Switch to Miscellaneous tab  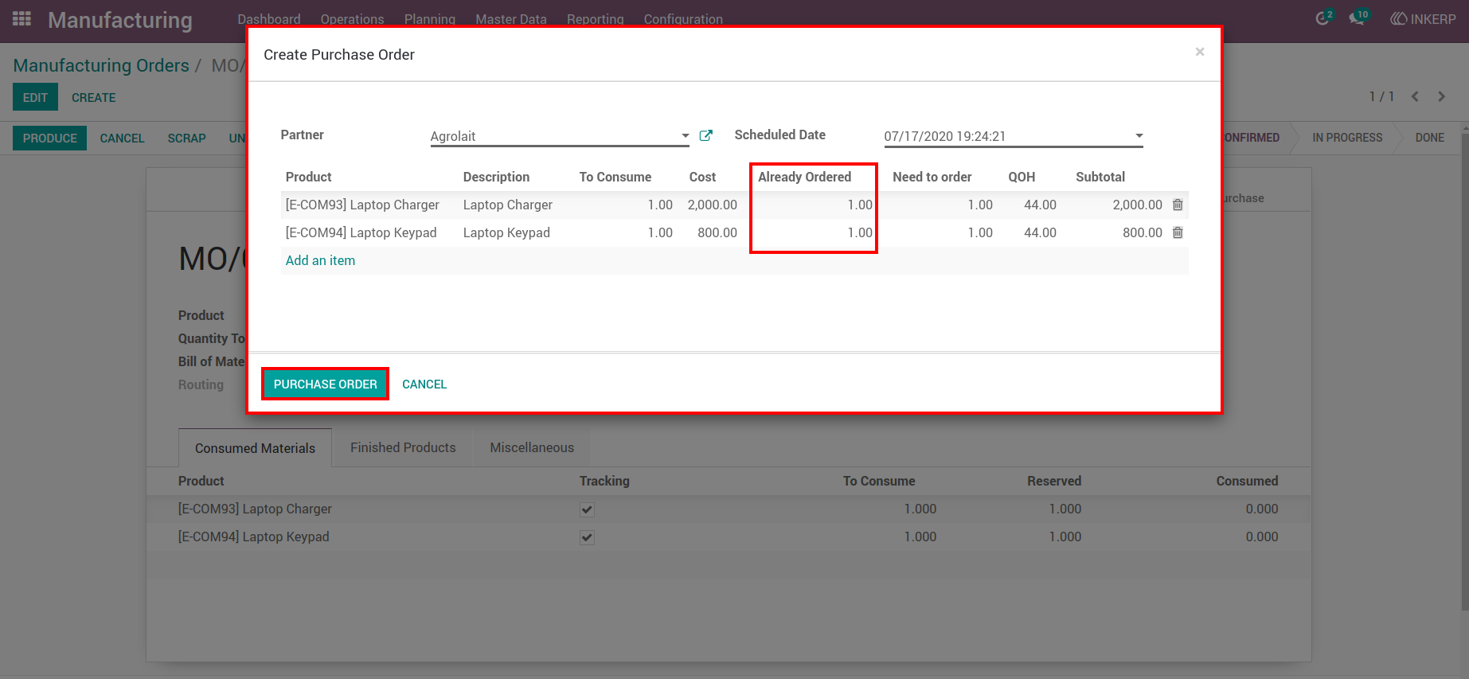tap(532, 447)
